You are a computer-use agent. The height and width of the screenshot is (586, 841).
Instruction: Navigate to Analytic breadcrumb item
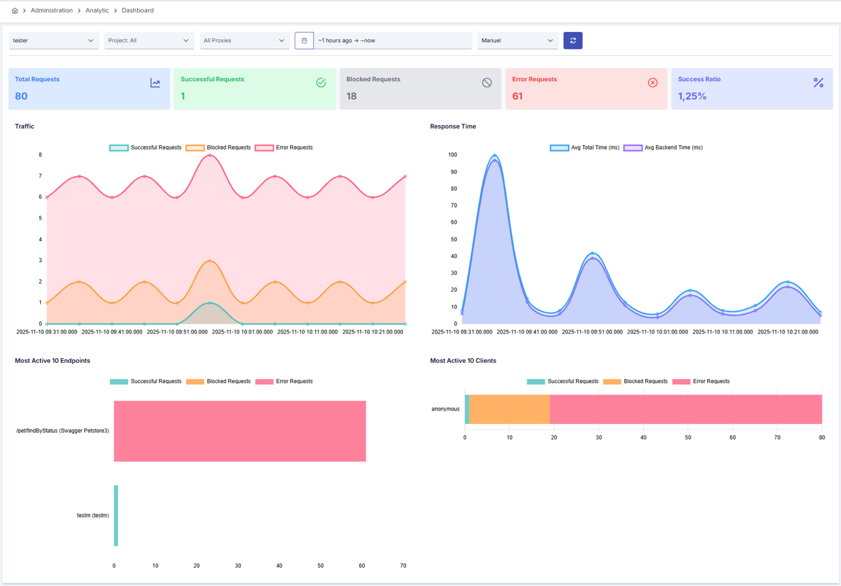click(97, 10)
